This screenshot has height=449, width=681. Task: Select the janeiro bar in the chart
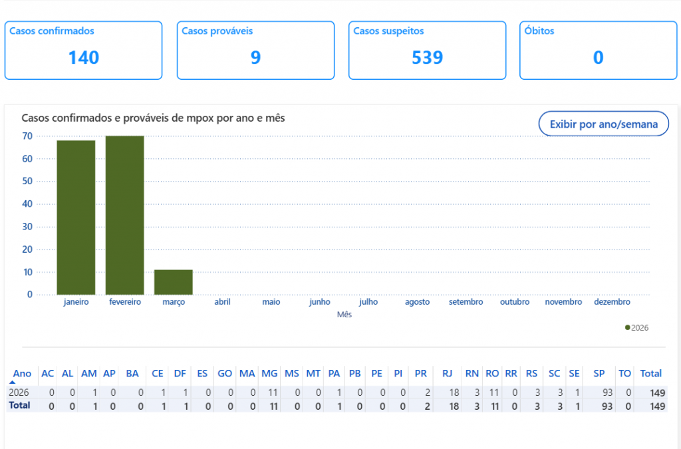tap(76, 217)
